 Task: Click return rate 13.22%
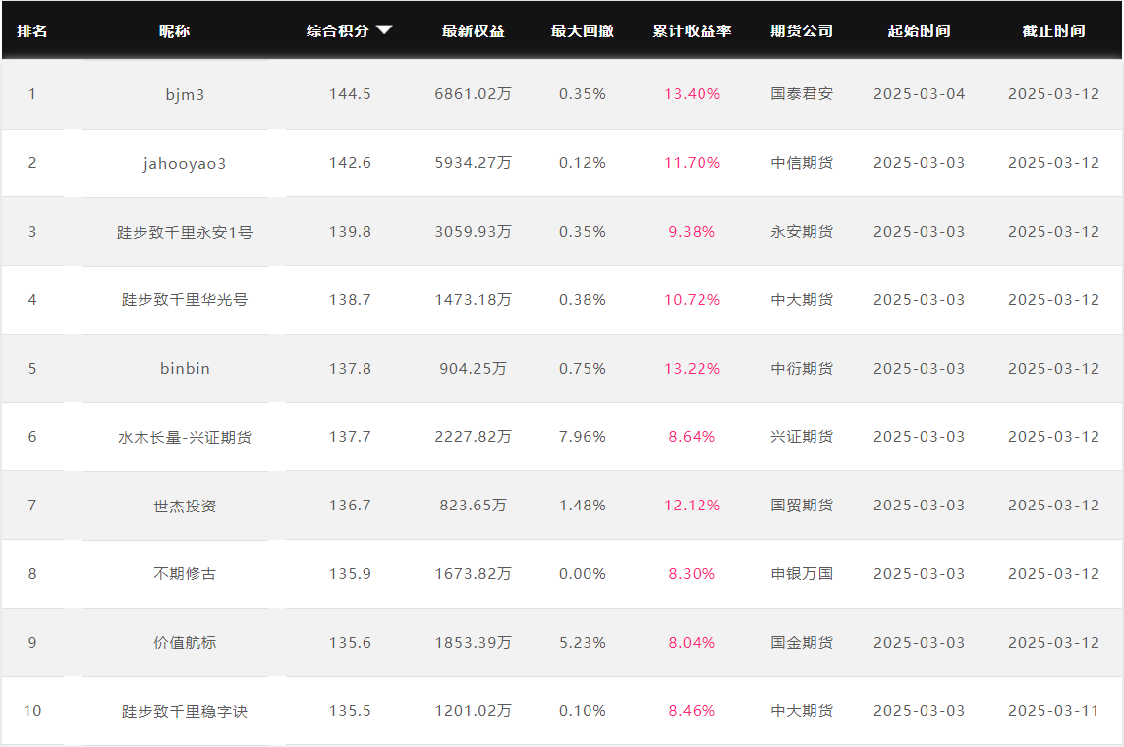point(692,369)
